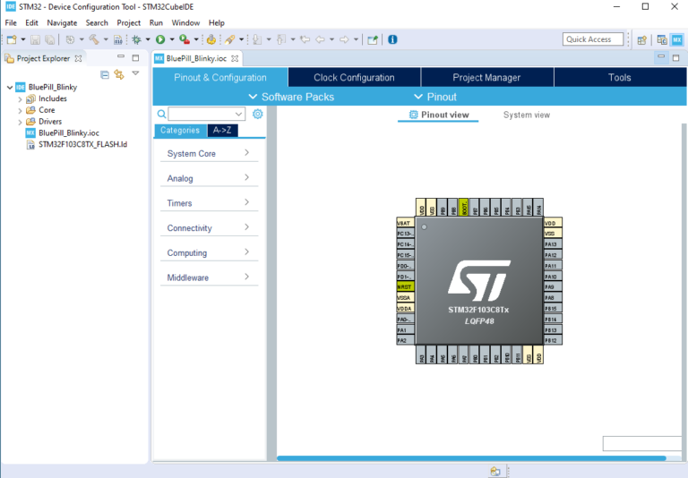Click the blue information icon
The width and height of the screenshot is (688, 478).
[392, 40]
